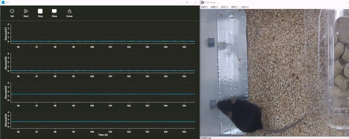Open the 说明(H) help menu
349x139 pixels.
pyautogui.click(x=245, y=7)
